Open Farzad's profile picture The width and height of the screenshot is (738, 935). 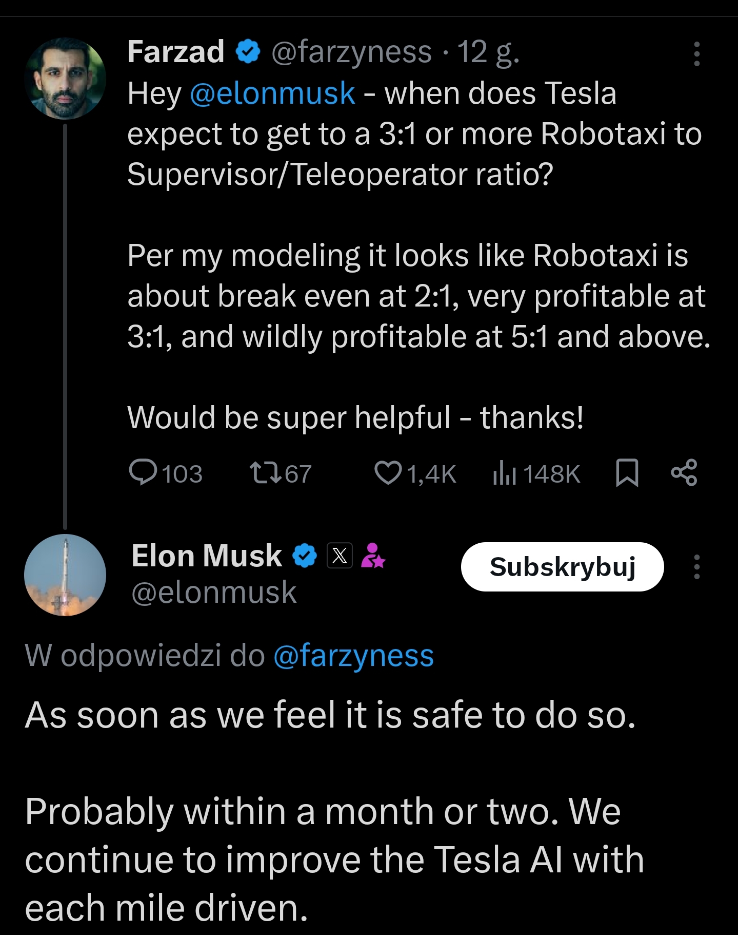pos(65,79)
